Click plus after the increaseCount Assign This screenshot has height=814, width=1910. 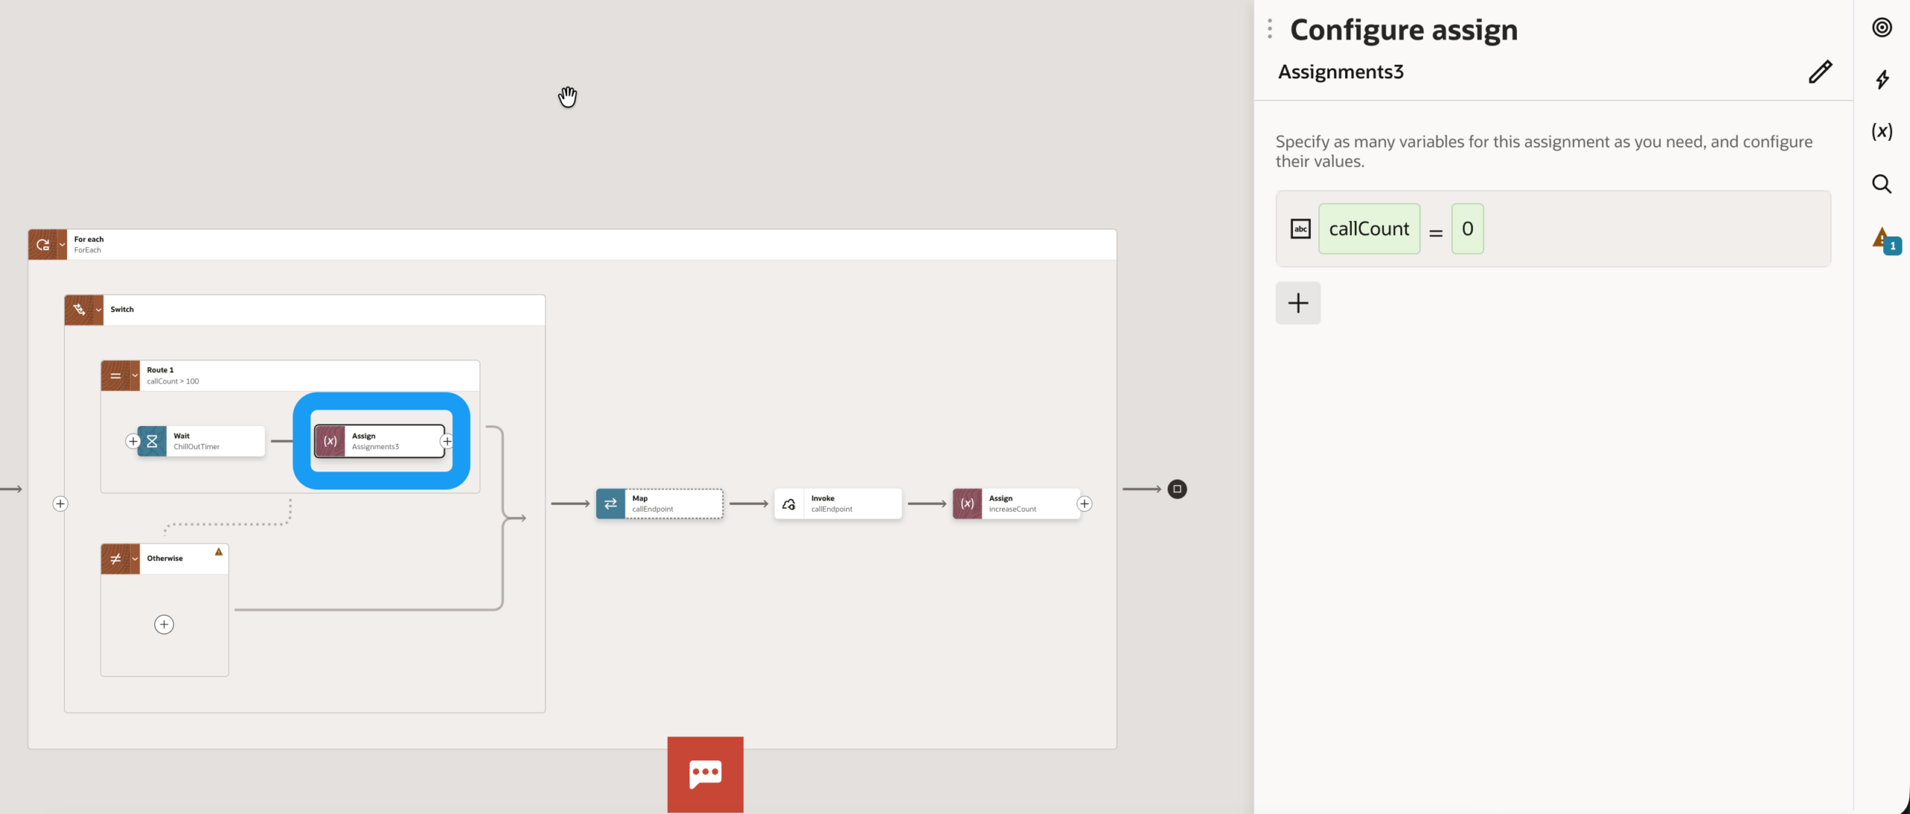(1085, 504)
